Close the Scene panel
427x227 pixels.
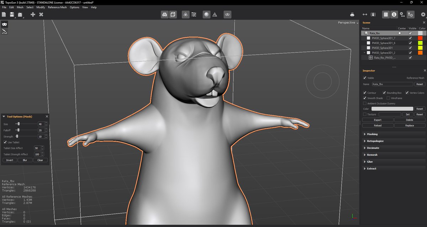pos(424,23)
